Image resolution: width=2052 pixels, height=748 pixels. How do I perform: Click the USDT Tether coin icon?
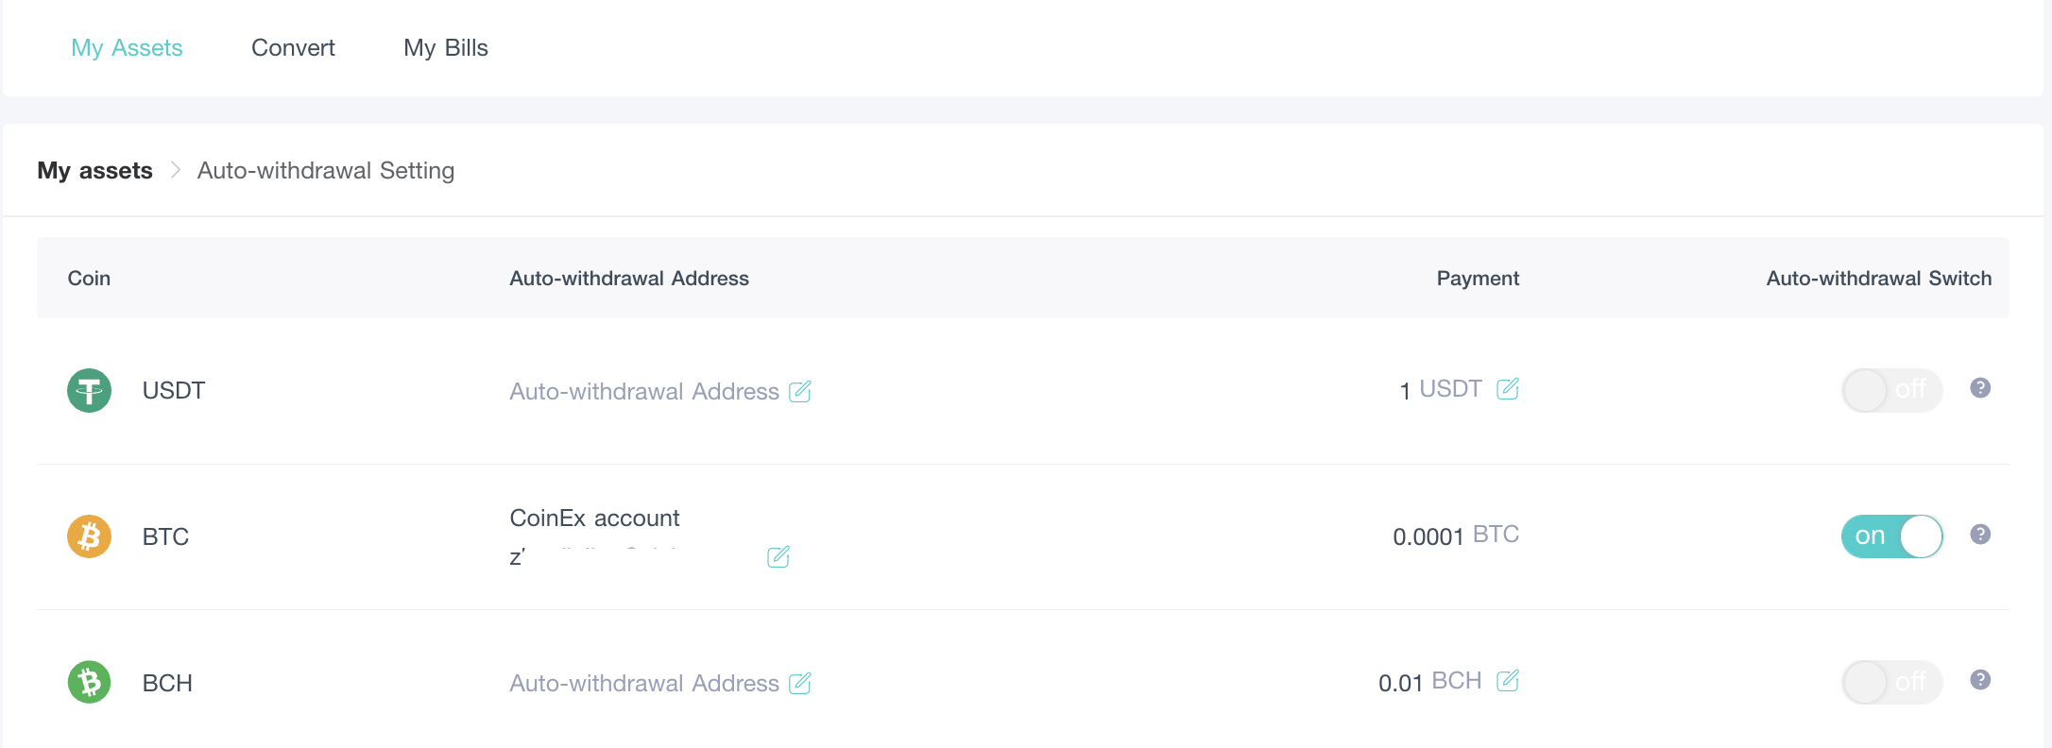(x=89, y=390)
